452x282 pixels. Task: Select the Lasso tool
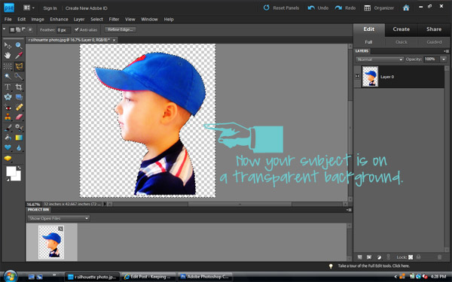tap(19, 66)
